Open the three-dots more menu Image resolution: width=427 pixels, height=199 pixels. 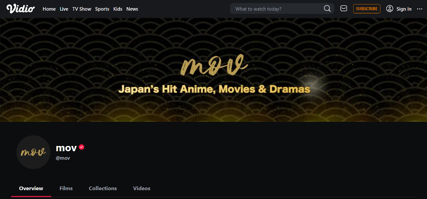419,9
